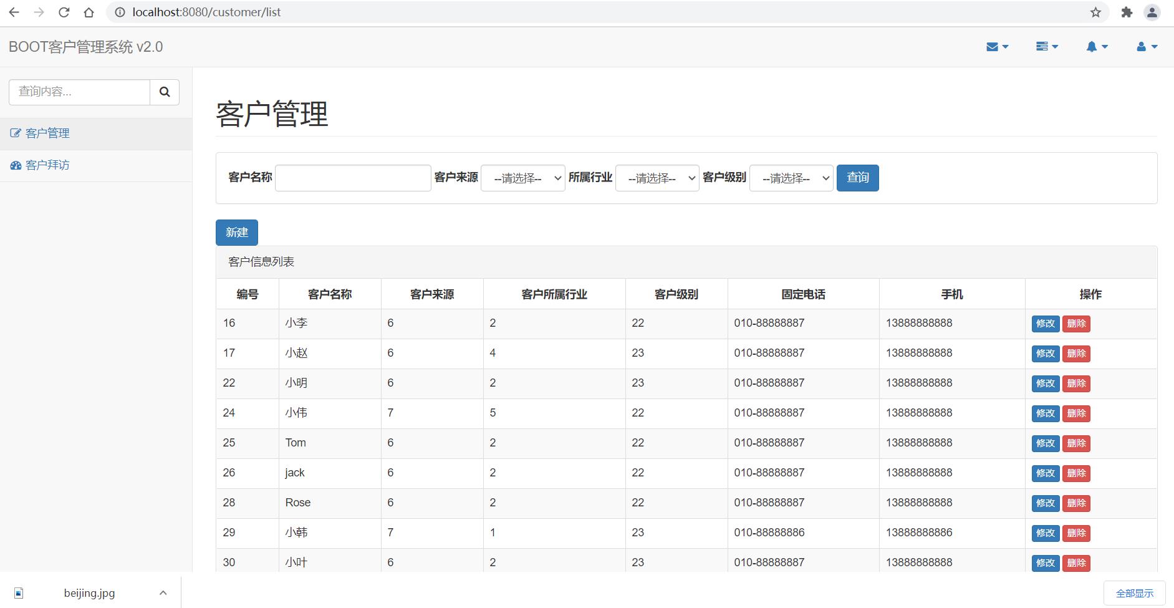The width and height of the screenshot is (1174, 608).
Task: Click 修改 for customer jack
Action: [1046, 473]
